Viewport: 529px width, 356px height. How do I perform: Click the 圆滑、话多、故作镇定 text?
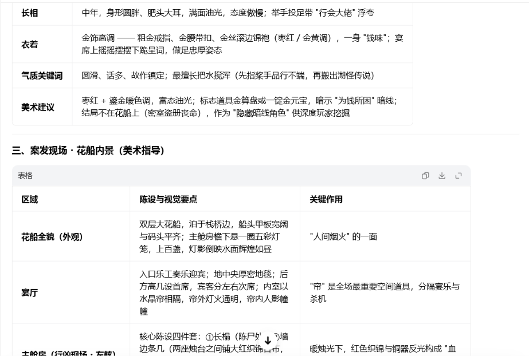(228, 76)
